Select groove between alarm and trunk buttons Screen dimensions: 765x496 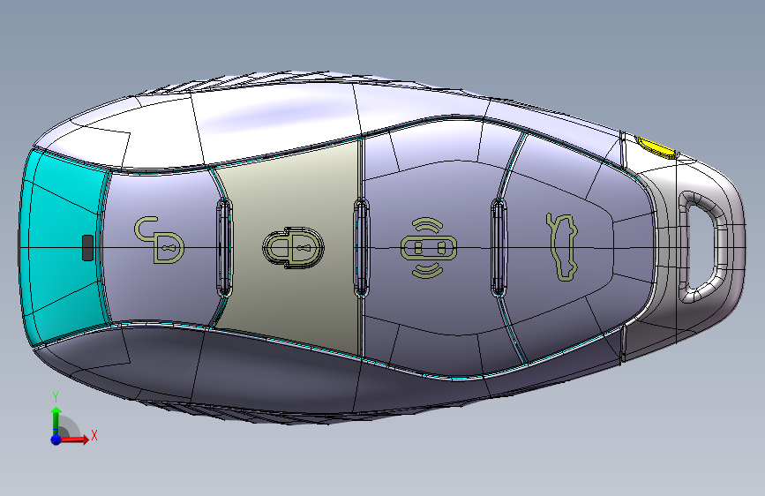pyautogui.click(x=499, y=247)
